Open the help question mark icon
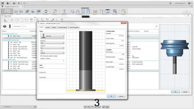Image resolution: width=194 pixels, height=109 pixels. point(189,3)
